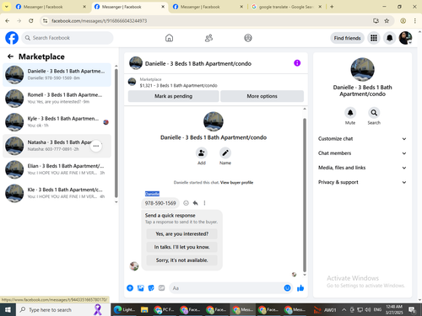Open the tab search dropdown arrow
The image size is (422, 316).
pyautogui.click(x=6, y=7)
